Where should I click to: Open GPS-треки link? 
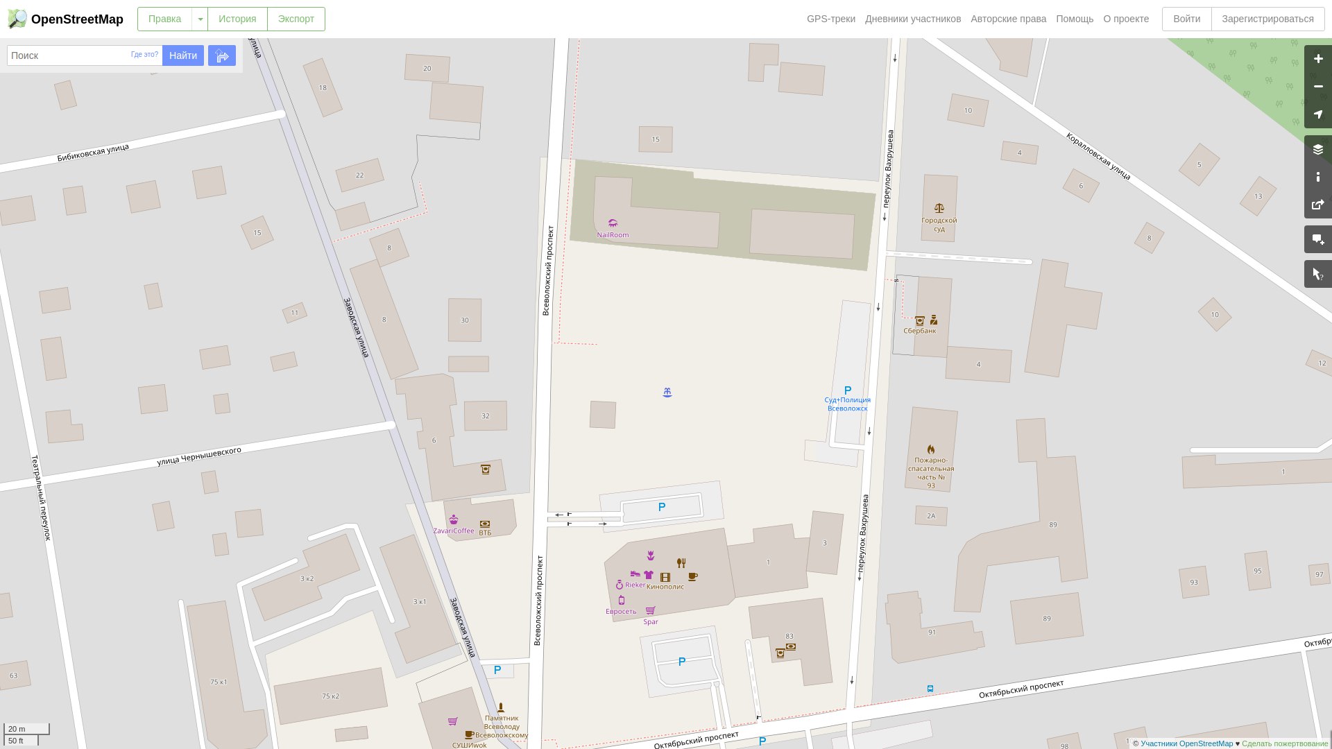[830, 19]
